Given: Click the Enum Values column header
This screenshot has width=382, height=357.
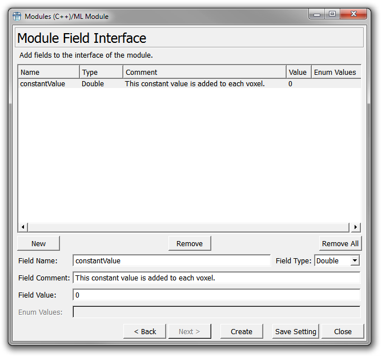Looking at the screenshot, I should pos(335,72).
